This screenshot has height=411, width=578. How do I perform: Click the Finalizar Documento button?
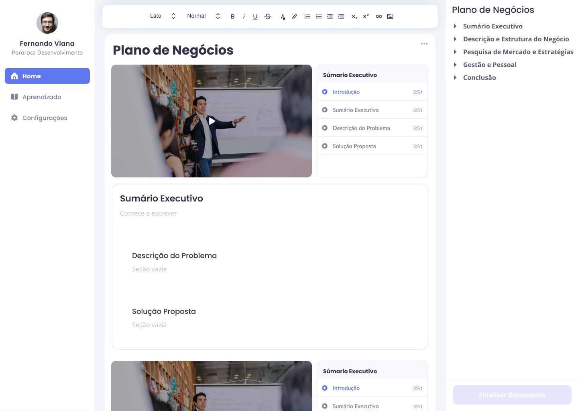(x=512, y=395)
